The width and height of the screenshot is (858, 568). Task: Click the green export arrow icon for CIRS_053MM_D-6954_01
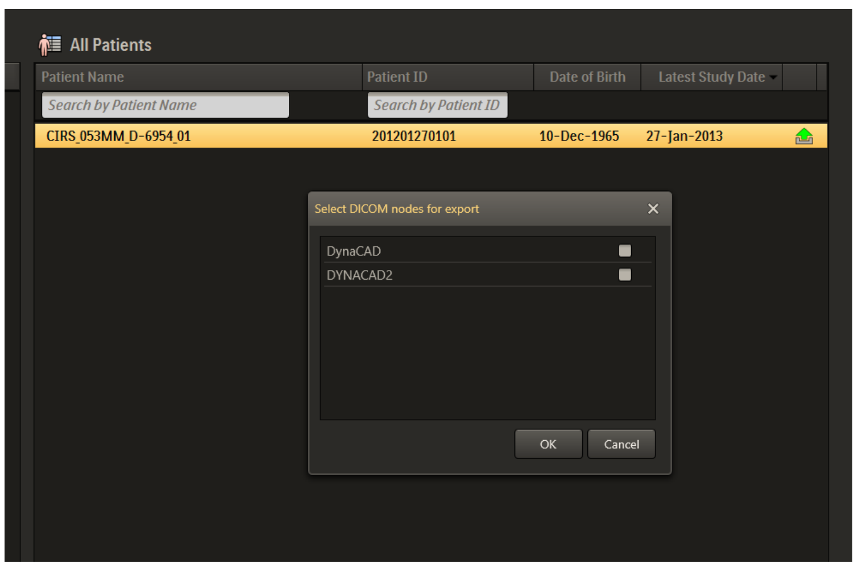803,136
